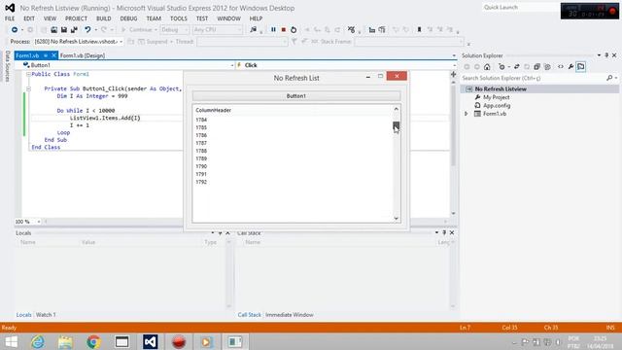Click list view scroll down arrow
622x350 pixels.
(396, 218)
